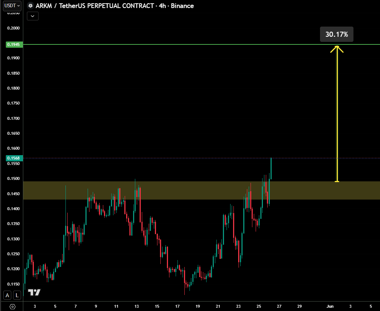Image resolution: width=380 pixels, height=311 pixels.
Task: Click the 0.1400 price axis label
Action: (x=13, y=209)
